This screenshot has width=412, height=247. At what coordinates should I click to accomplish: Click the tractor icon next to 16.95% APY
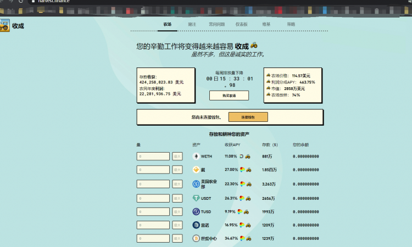(x=248, y=225)
